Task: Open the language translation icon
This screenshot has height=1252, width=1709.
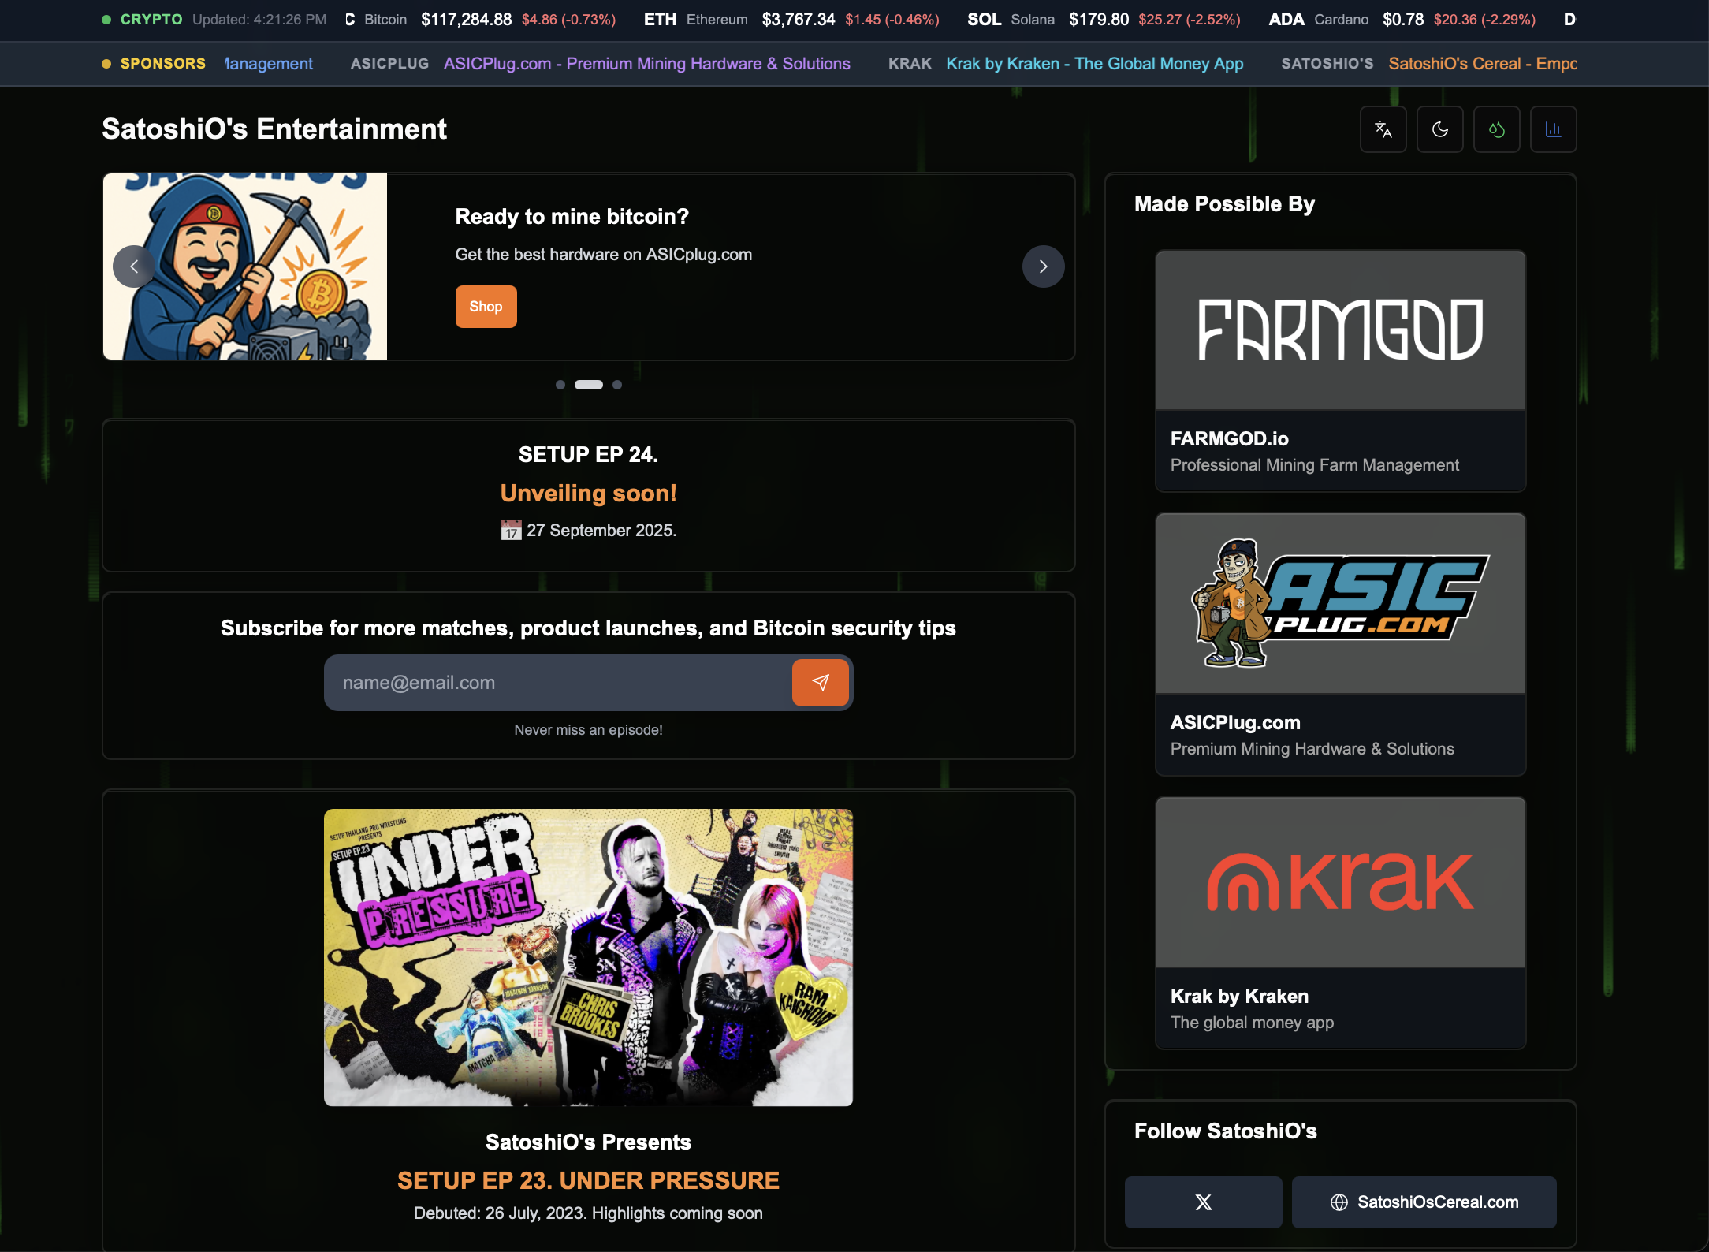Action: [1383, 129]
